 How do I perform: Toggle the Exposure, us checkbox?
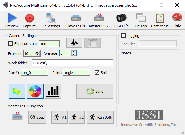10,44
